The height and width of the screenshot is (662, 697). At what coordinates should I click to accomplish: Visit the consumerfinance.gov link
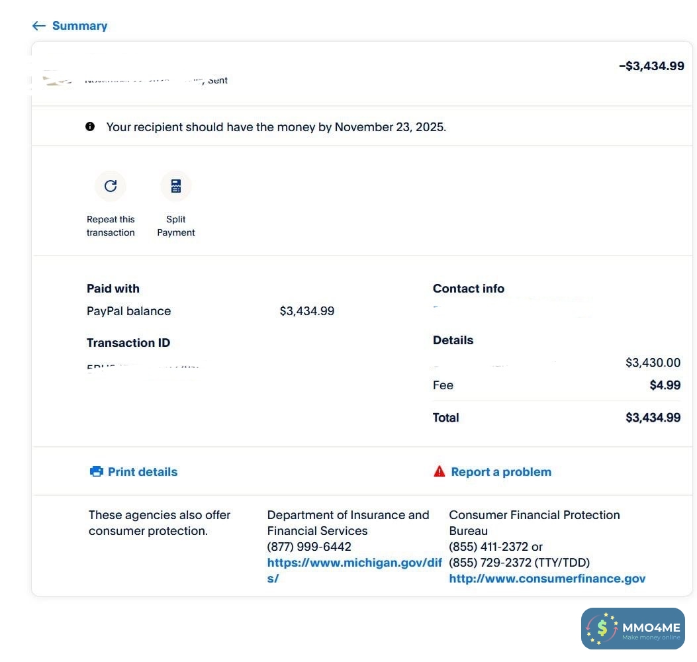pos(547,579)
